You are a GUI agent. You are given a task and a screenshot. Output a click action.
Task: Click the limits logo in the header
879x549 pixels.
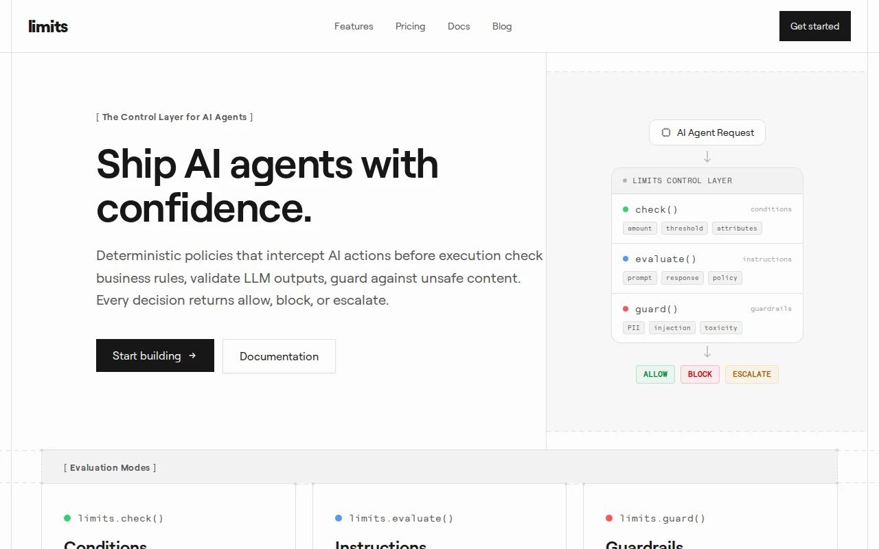(x=48, y=26)
